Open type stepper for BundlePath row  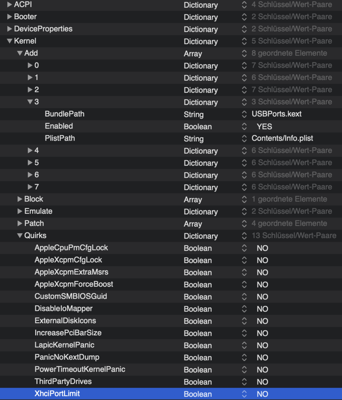[244, 114]
